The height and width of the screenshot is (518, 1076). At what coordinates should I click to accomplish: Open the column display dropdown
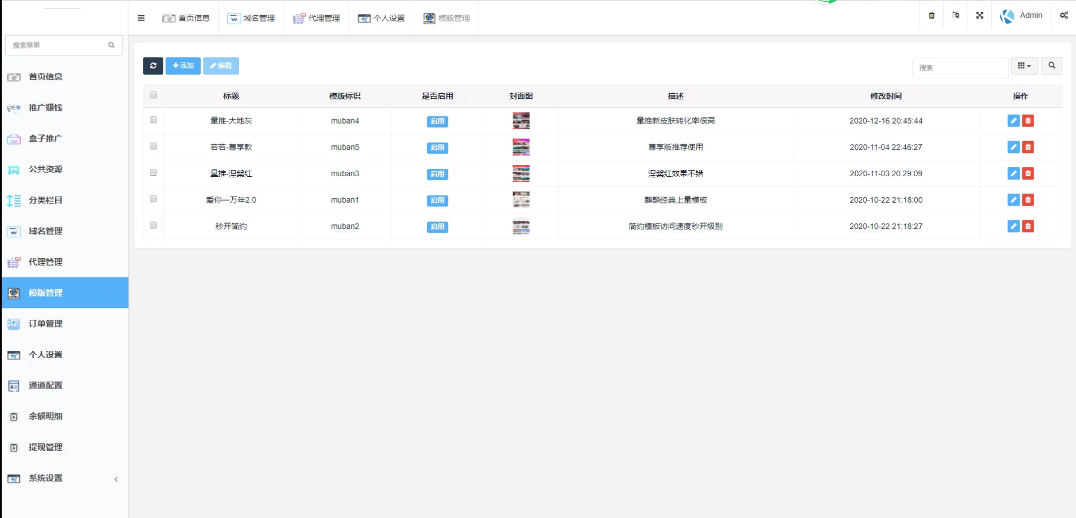(1024, 66)
